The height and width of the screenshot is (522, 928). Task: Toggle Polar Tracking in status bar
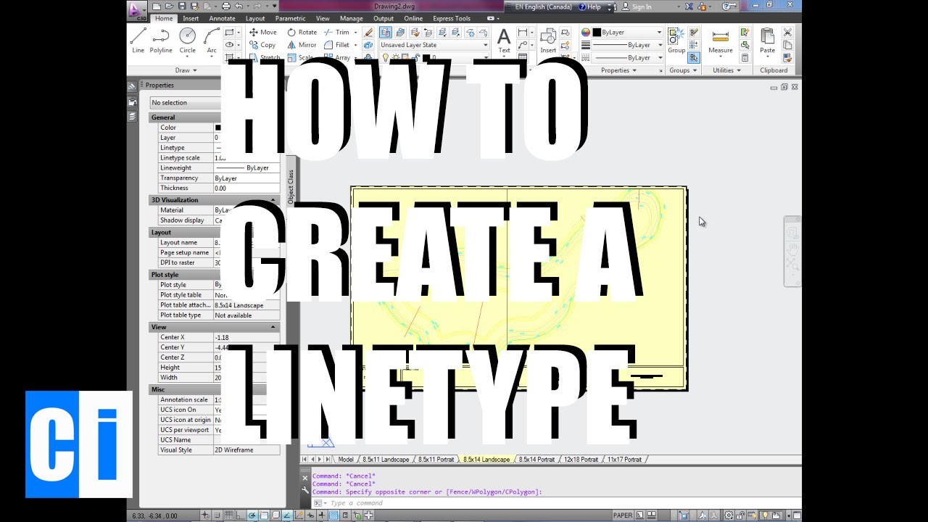pyautogui.click(x=253, y=515)
